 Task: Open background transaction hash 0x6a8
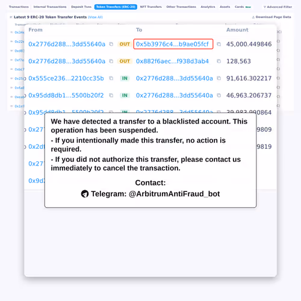[19, 88]
